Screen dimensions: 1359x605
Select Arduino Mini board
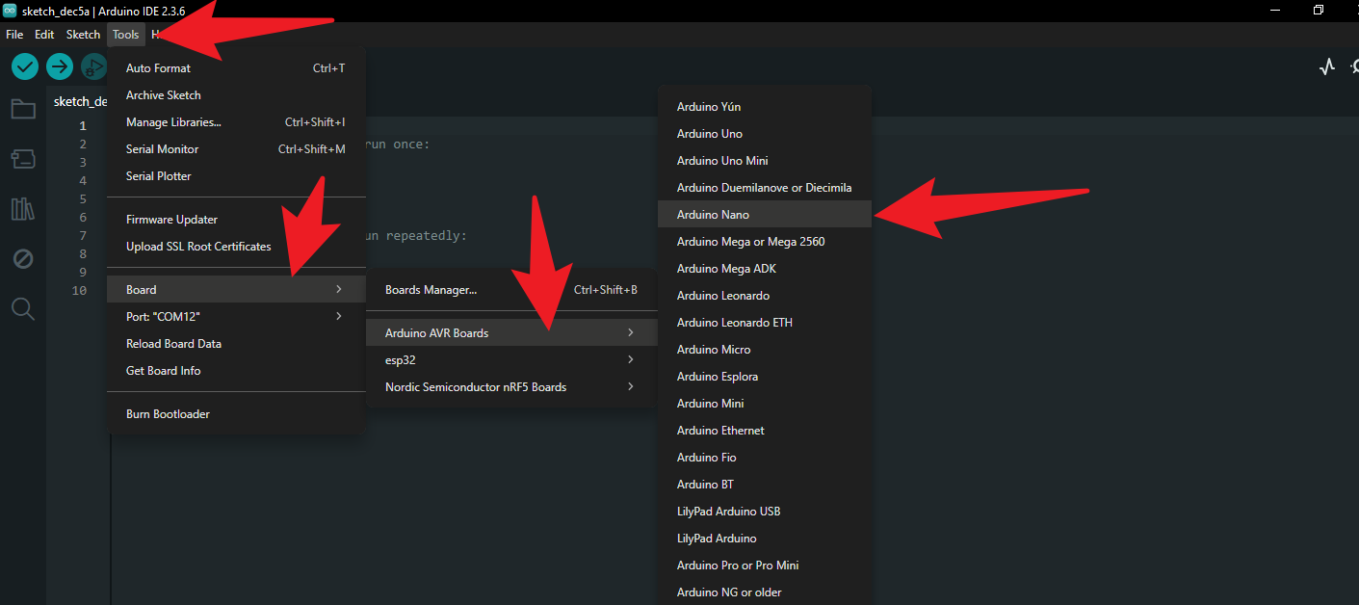click(x=765, y=404)
